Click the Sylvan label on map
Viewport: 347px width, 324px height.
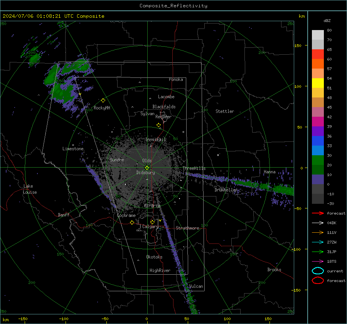click(x=147, y=114)
